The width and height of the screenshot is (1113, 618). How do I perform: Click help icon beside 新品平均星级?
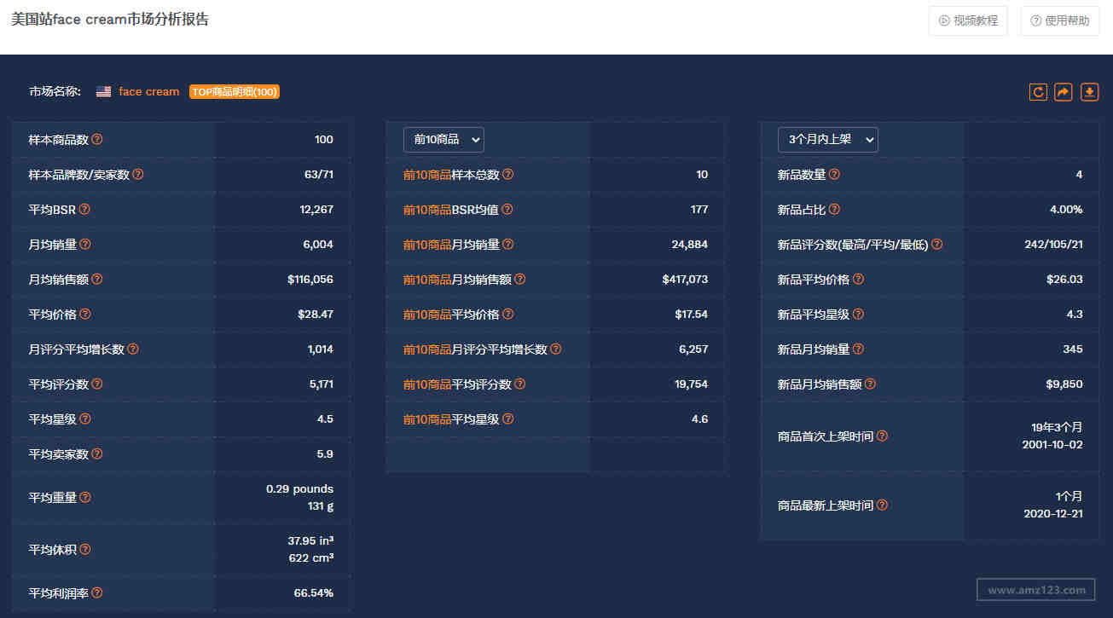(x=858, y=315)
